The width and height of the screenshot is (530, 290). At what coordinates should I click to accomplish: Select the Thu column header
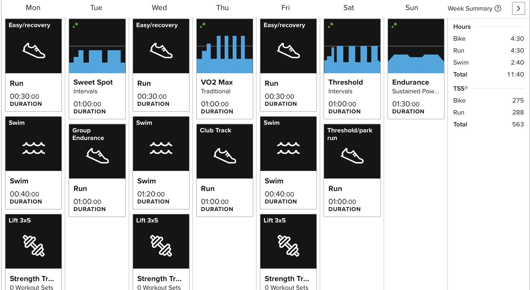click(222, 8)
